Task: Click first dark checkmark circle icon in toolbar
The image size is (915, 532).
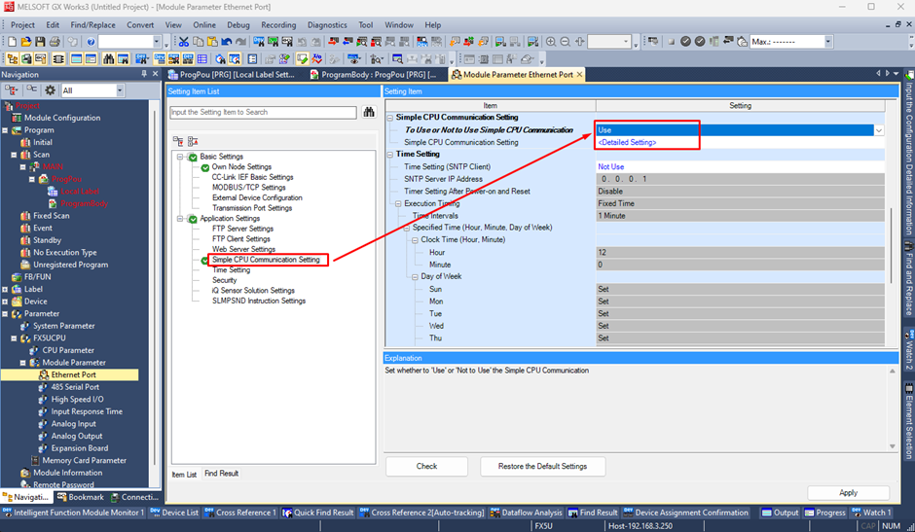Action: click(x=685, y=42)
